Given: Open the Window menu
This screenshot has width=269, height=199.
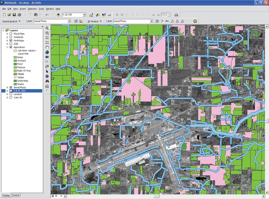Looking at the screenshot, I should click(x=50, y=9).
